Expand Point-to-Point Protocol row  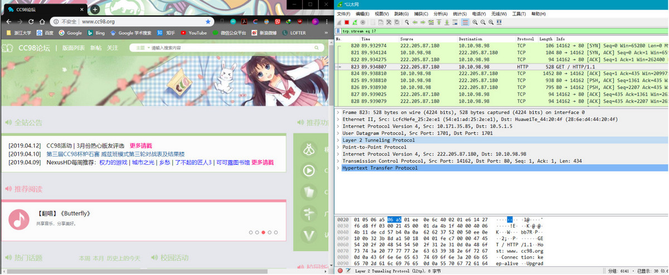pos(338,147)
